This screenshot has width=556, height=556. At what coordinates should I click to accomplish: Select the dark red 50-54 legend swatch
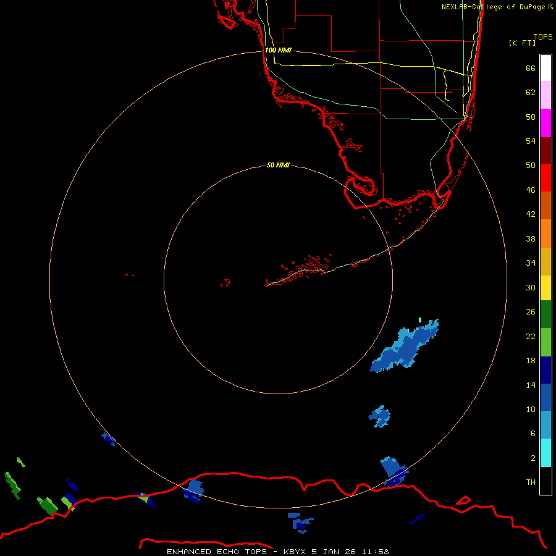[545, 151]
